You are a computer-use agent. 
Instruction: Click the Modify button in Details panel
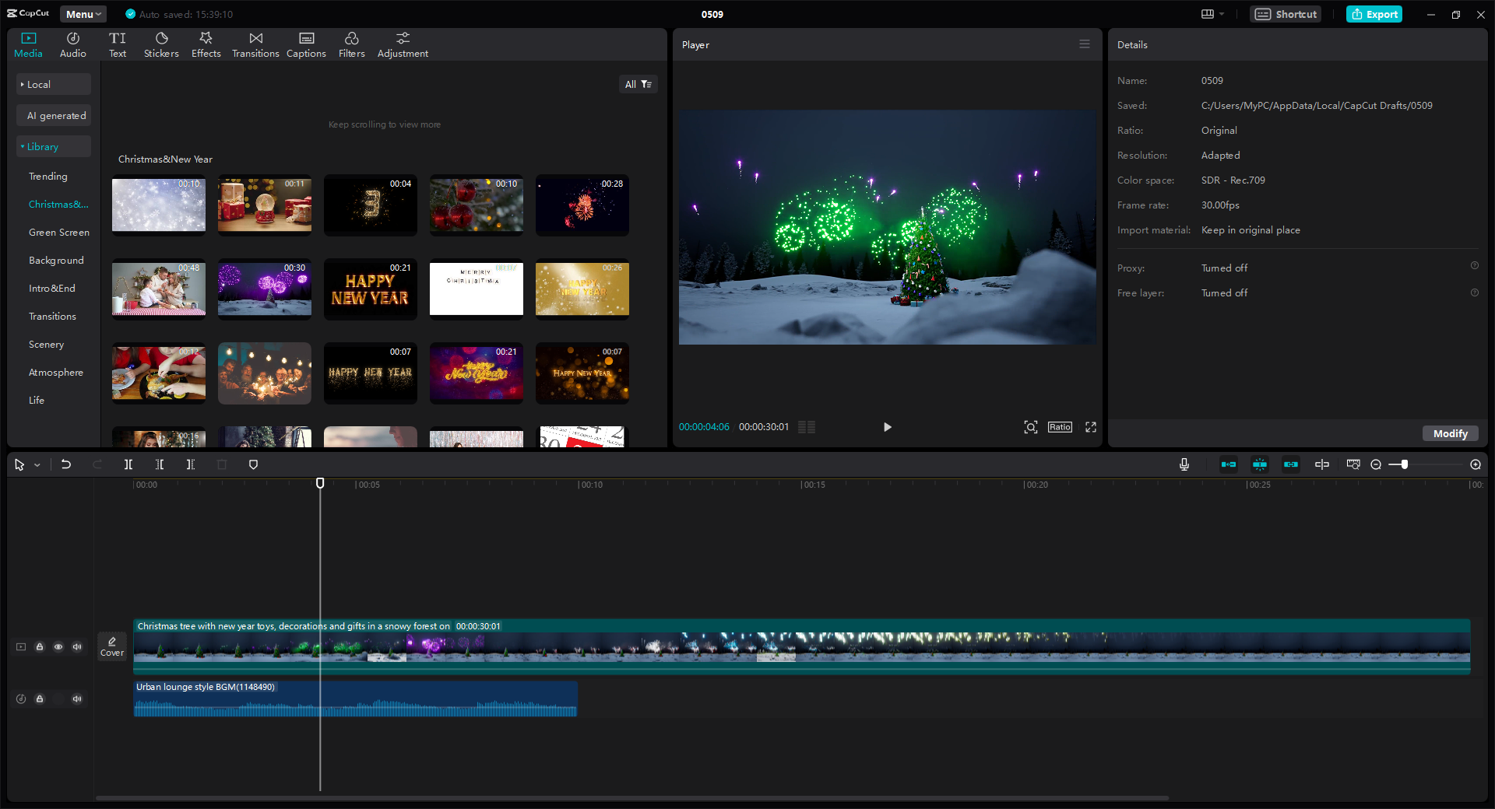(1450, 433)
